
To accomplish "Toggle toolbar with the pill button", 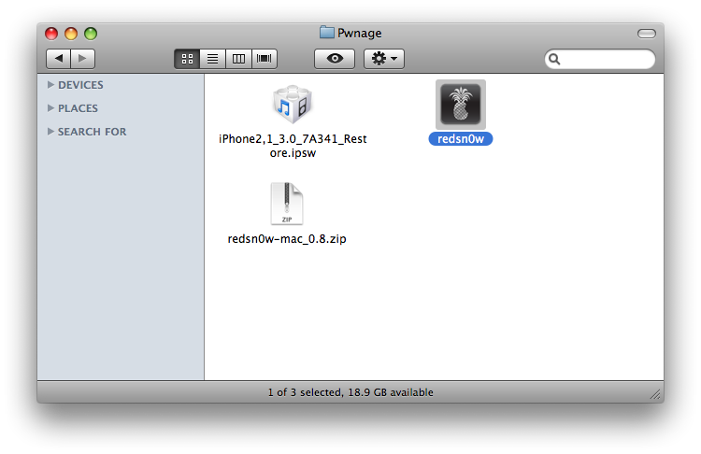I will click(x=647, y=34).
